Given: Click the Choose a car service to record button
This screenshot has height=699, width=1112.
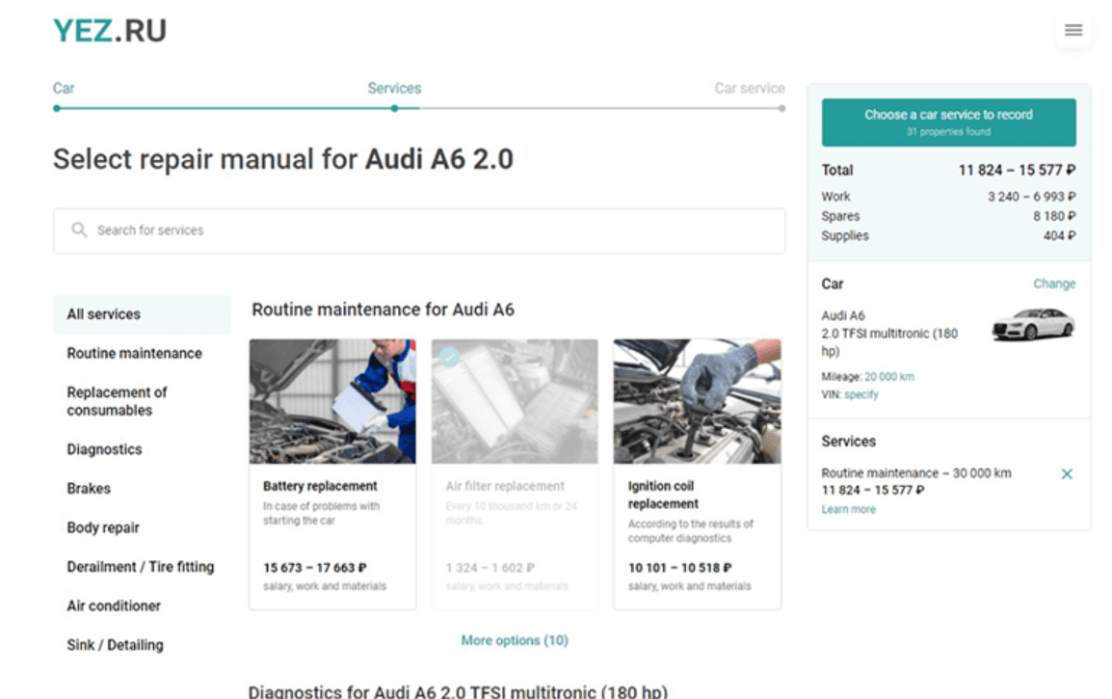Looking at the screenshot, I should click(947, 120).
